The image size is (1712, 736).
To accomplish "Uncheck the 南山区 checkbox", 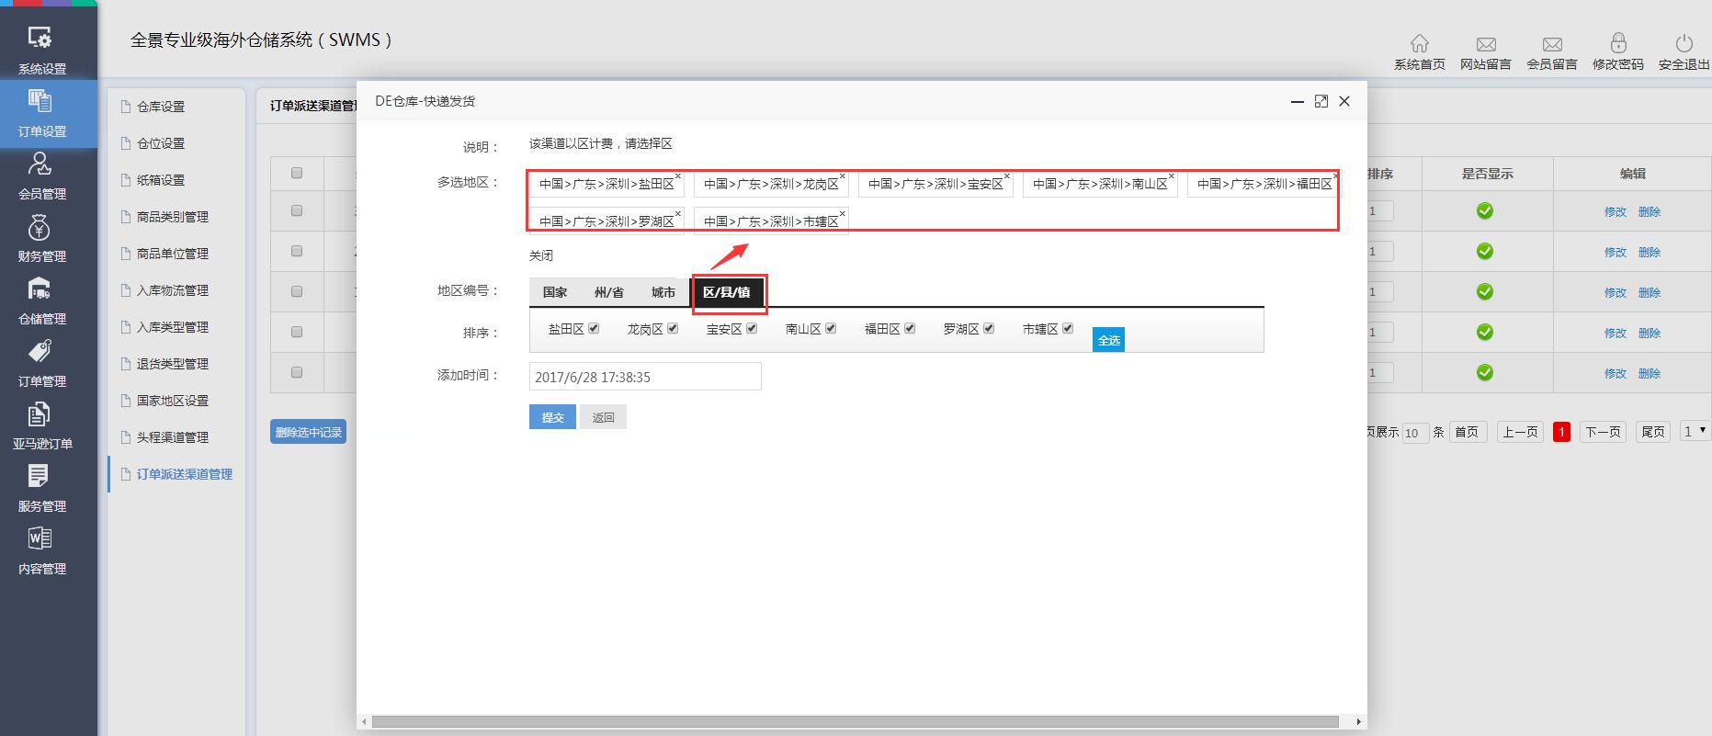I will click(831, 328).
